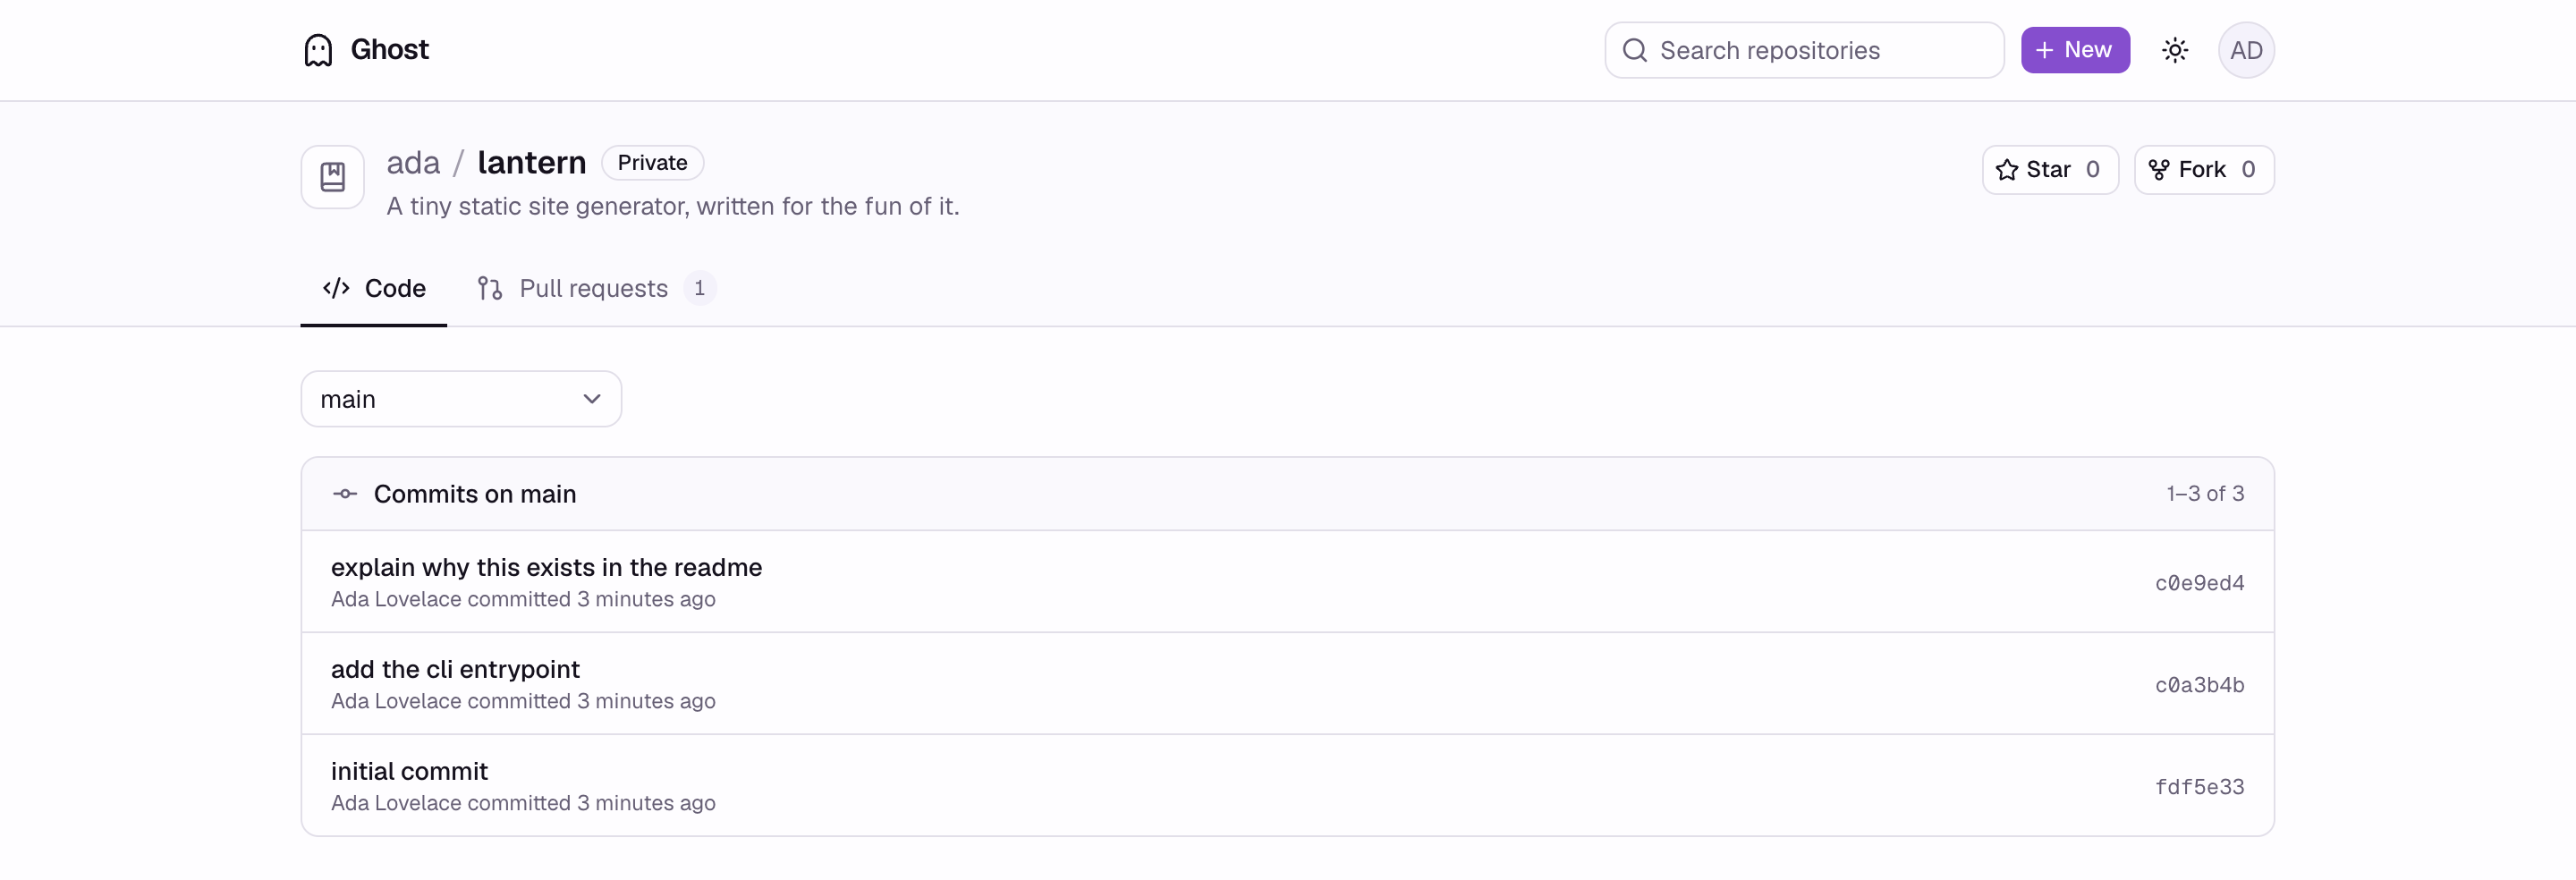Click the Ghost logo icon
This screenshot has height=880, width=2576.
(x=318, y=50)
